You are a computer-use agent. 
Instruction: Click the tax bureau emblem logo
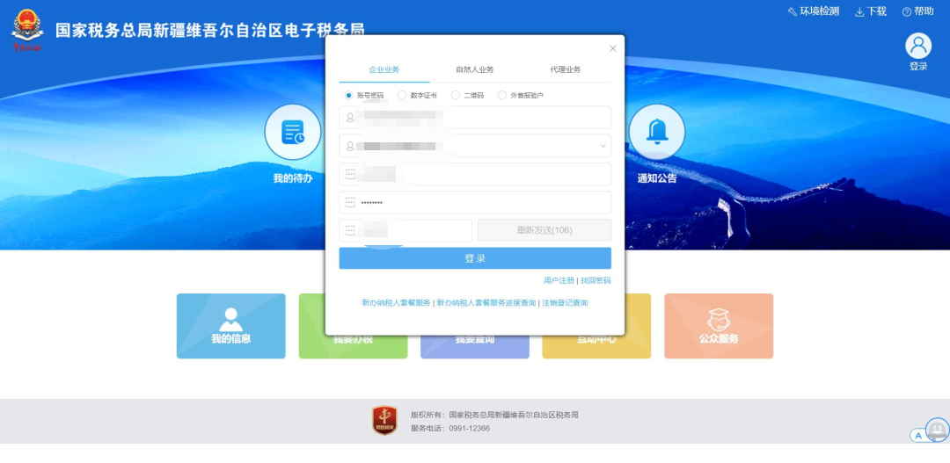coord(27,31)
